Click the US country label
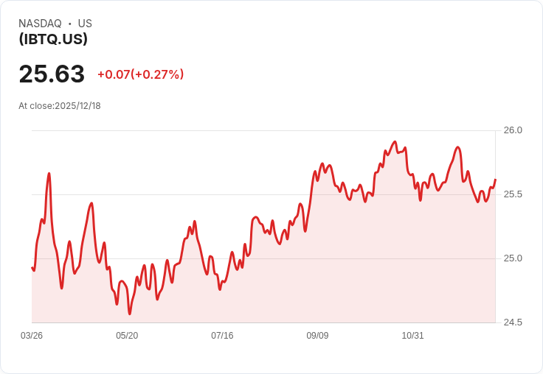The width and height of the screenshot is (543, 374). (85, 23)
